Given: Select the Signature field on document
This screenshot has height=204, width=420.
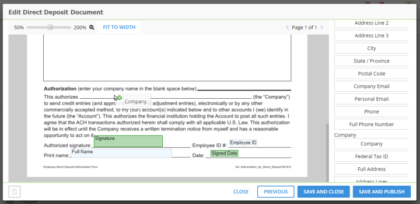Looking at the screenshot, I should click(x=128, y=141).
